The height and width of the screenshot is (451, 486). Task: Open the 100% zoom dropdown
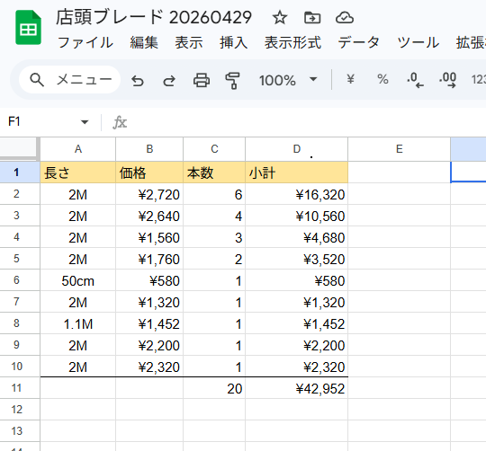tap(288, 80)
